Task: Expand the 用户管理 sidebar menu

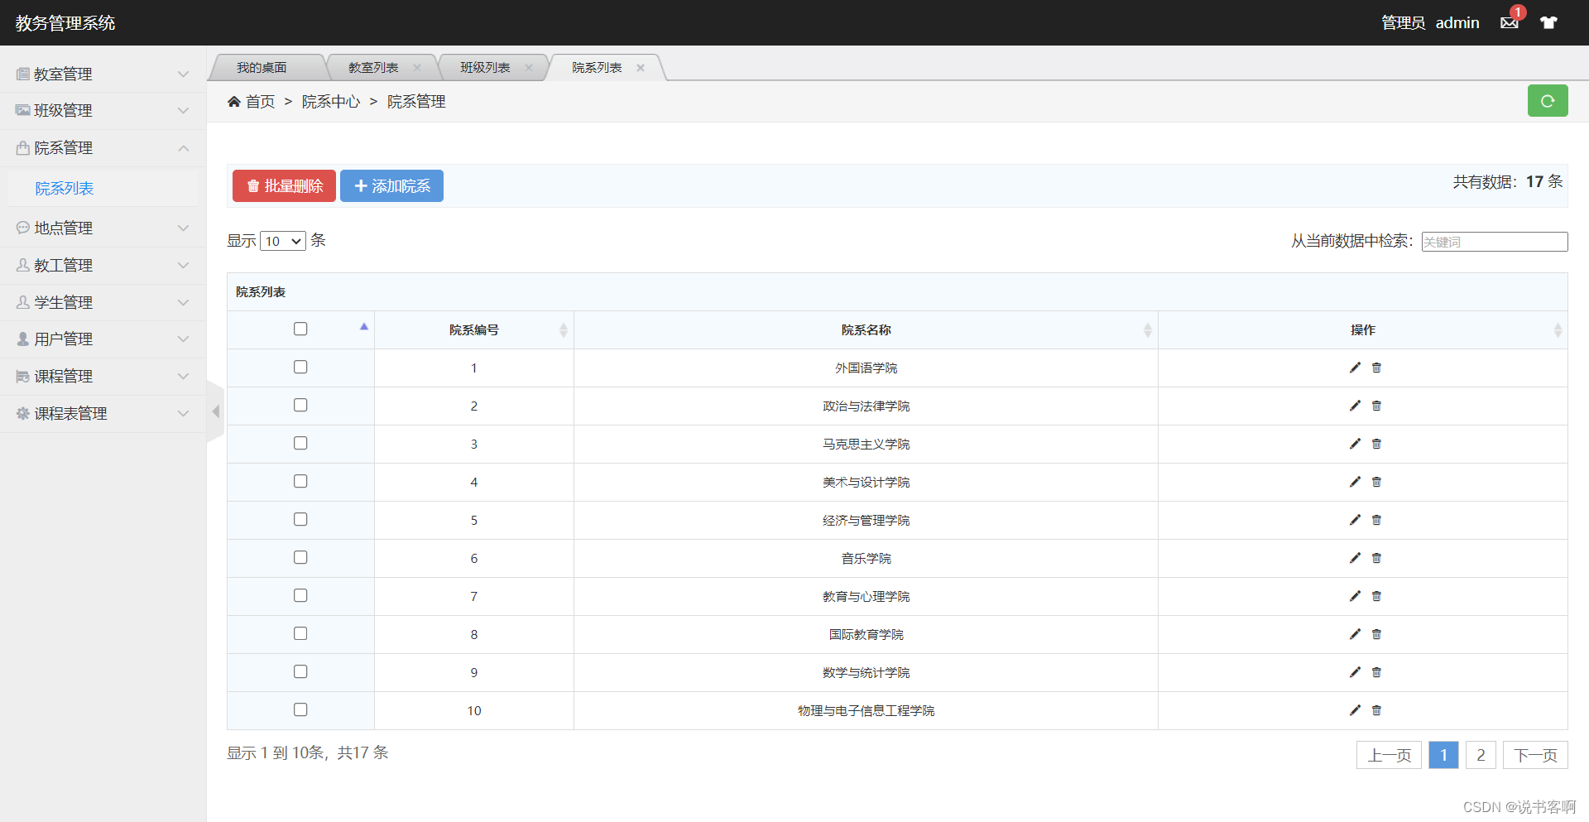Action: pyautogui.click(x=103, y=339)
